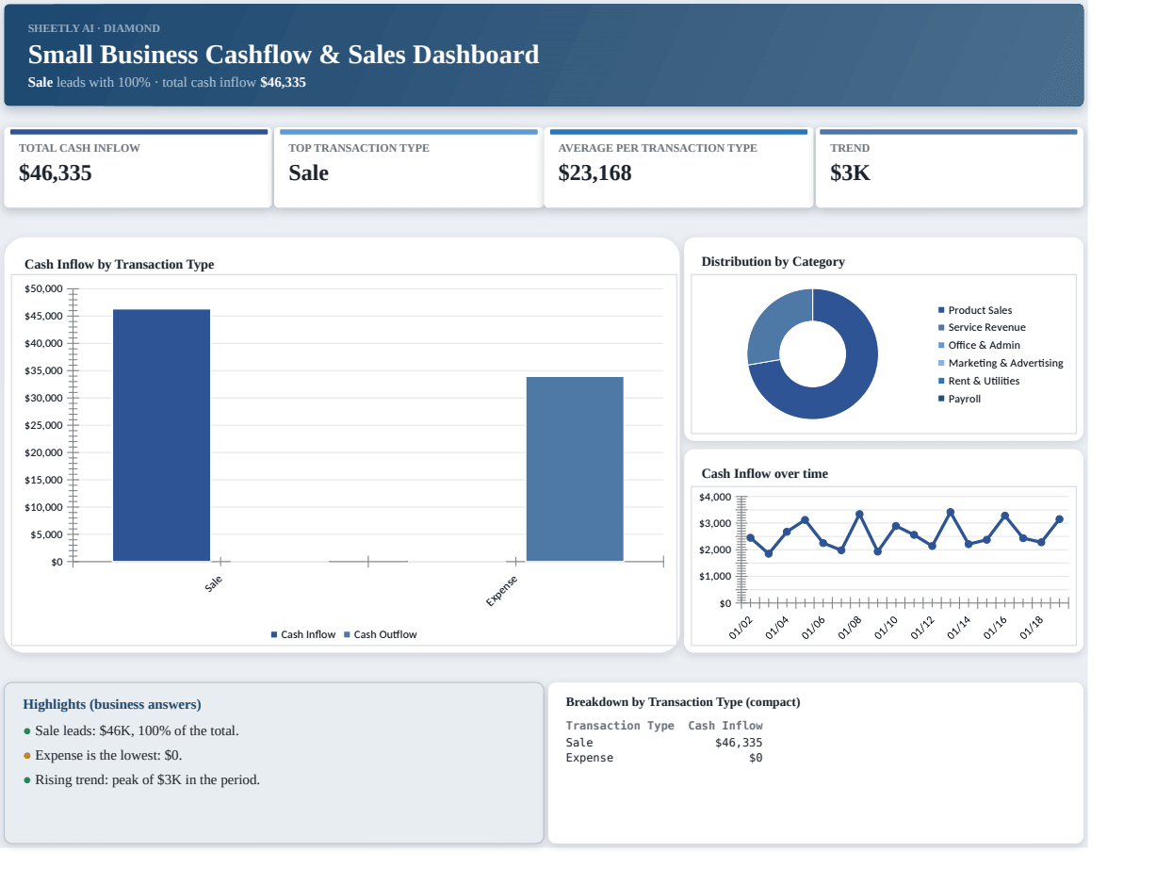Click the Sale row in breakdown table
This screenshot has height=869, width=1156.
664,743
